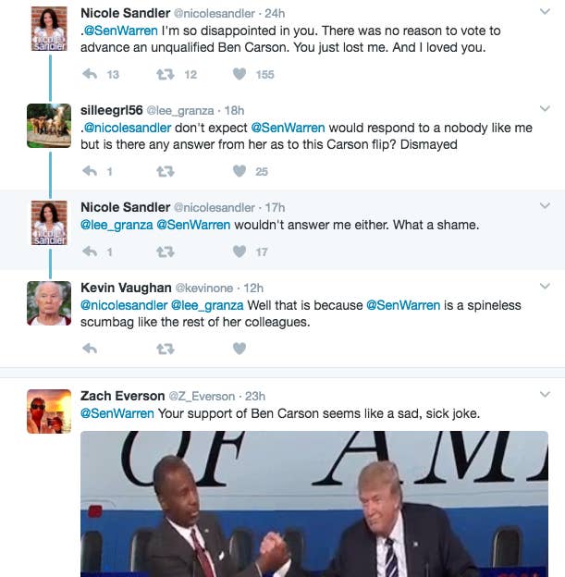This screenshot has width=565, height=577.
Task: Expand more options on Kevin Vaughan's tweet
Action: point(545,286)
